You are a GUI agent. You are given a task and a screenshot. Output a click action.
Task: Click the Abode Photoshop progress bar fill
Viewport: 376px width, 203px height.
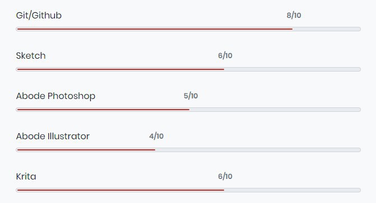pos(103,110)
